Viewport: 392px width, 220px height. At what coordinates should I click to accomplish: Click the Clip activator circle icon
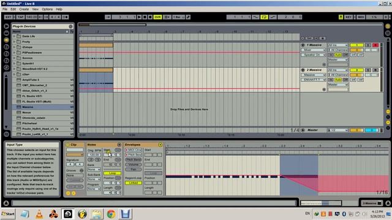tap(68, 145)
